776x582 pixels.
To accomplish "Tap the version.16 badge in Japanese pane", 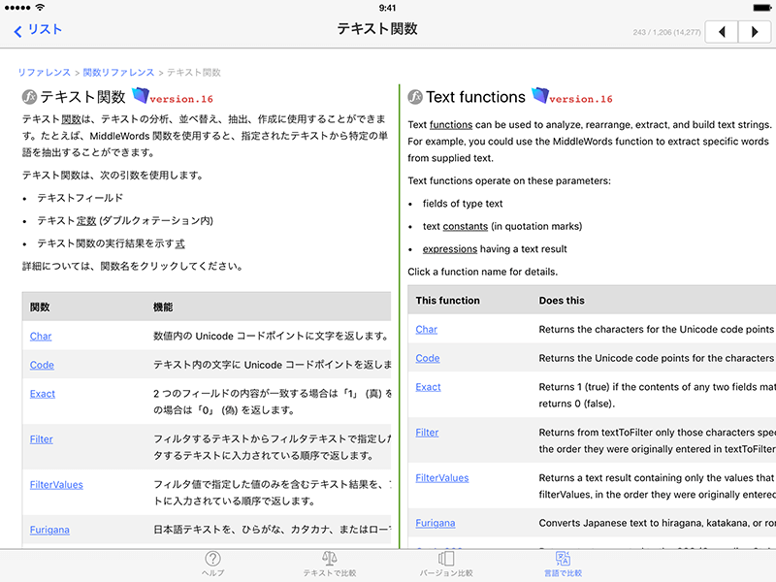I will [x=174, y=97].
